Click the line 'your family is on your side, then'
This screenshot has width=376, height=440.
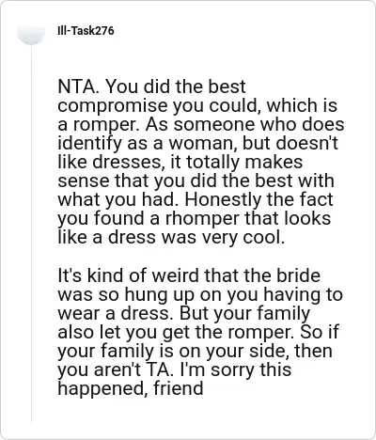pyautogui.click(x=195, y=351)
